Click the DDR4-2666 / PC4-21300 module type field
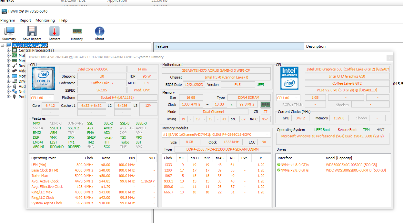403x223 pixels. pos(222,149)
